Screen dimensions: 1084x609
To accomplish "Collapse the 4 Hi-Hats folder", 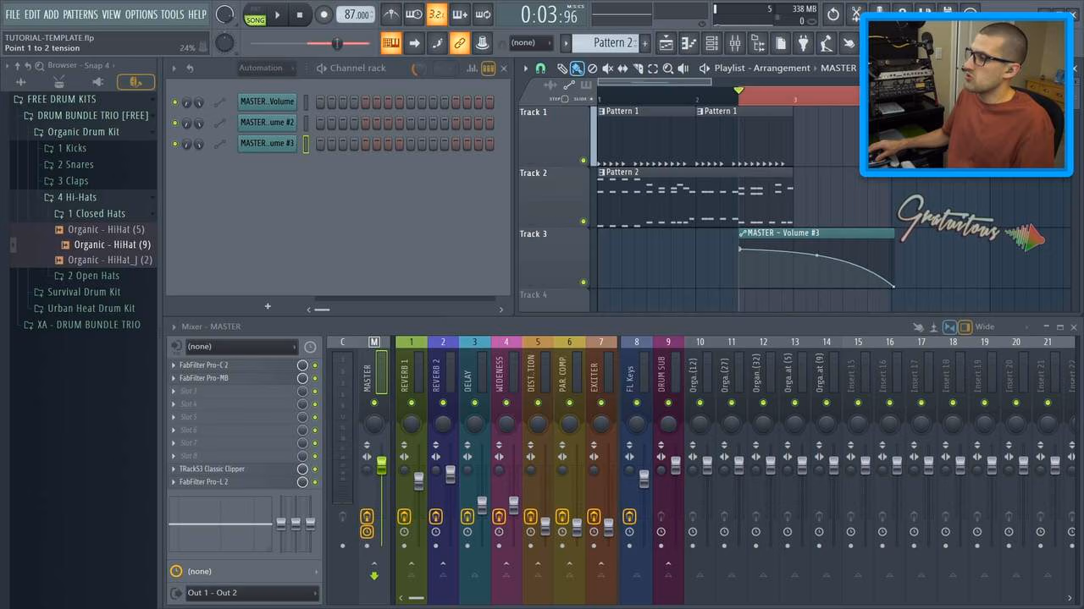I will [76, 197].
